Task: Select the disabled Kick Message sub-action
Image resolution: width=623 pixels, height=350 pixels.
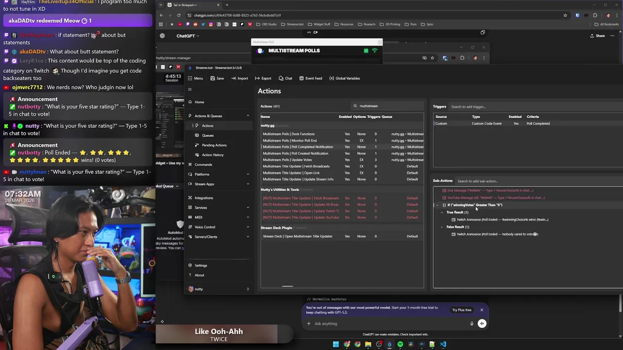Action: [488, 191]
